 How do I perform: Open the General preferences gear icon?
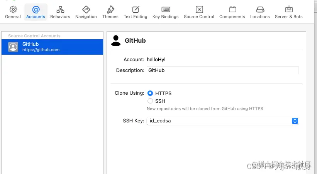[13, 10]
